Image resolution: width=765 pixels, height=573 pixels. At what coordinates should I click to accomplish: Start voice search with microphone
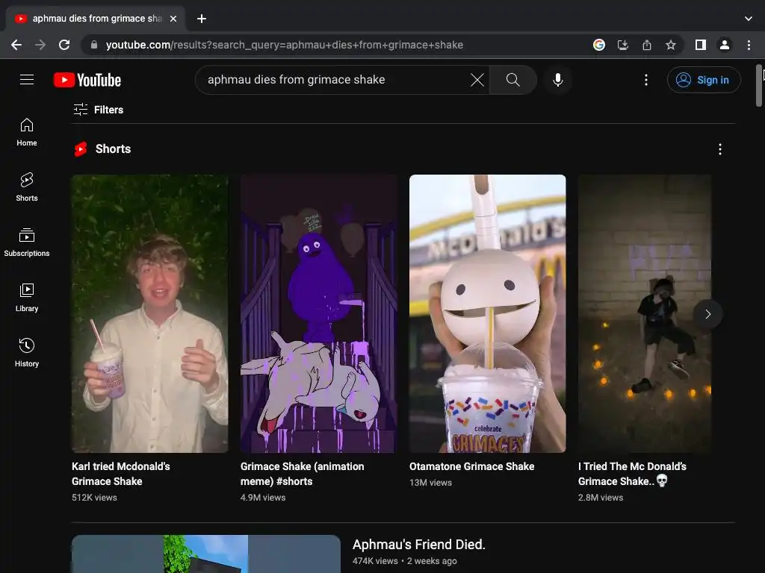(x=557, y=79)
